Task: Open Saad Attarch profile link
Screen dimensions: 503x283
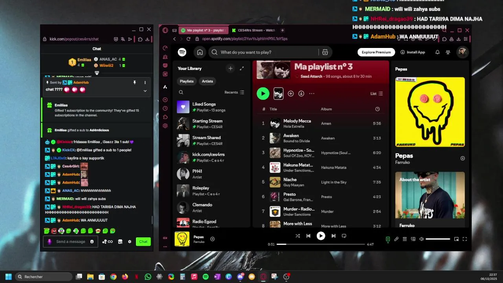Action: (x=312, y=76)
